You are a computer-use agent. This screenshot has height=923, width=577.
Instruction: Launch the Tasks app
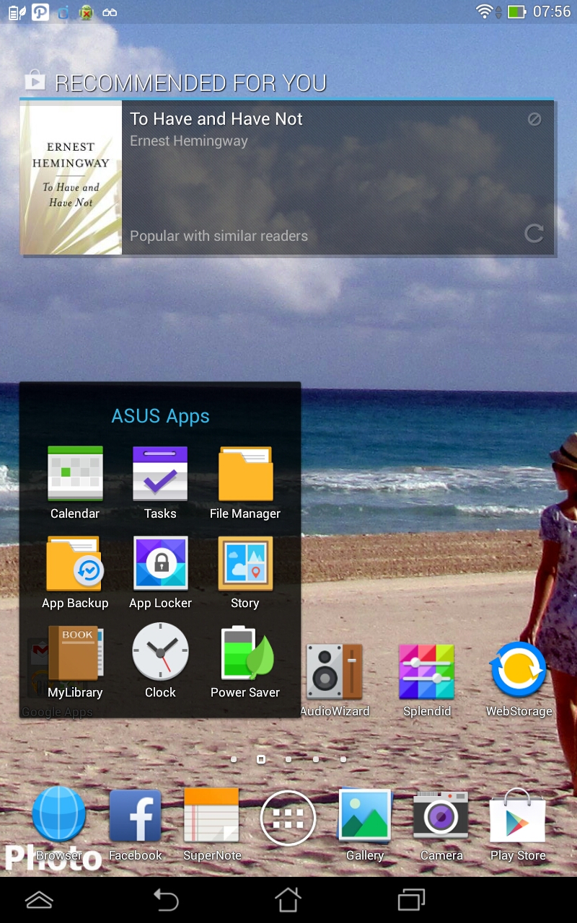160,474
